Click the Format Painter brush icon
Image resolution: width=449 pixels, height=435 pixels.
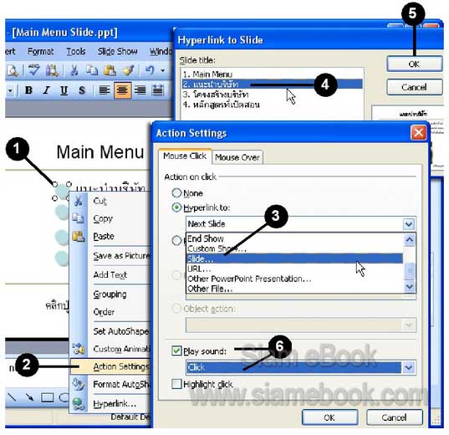pyautogui.click(x=128, y=70)
